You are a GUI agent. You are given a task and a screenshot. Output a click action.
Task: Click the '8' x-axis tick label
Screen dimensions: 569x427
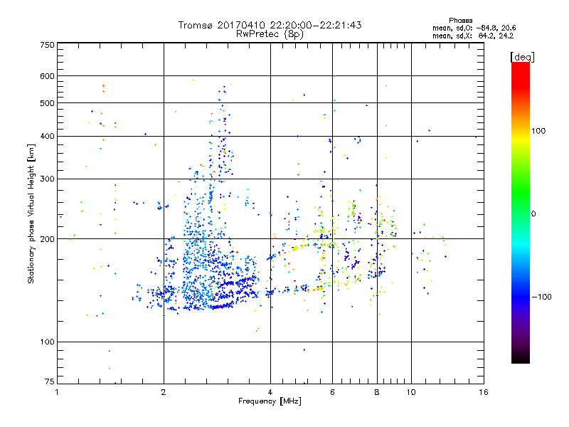(377, 392)
